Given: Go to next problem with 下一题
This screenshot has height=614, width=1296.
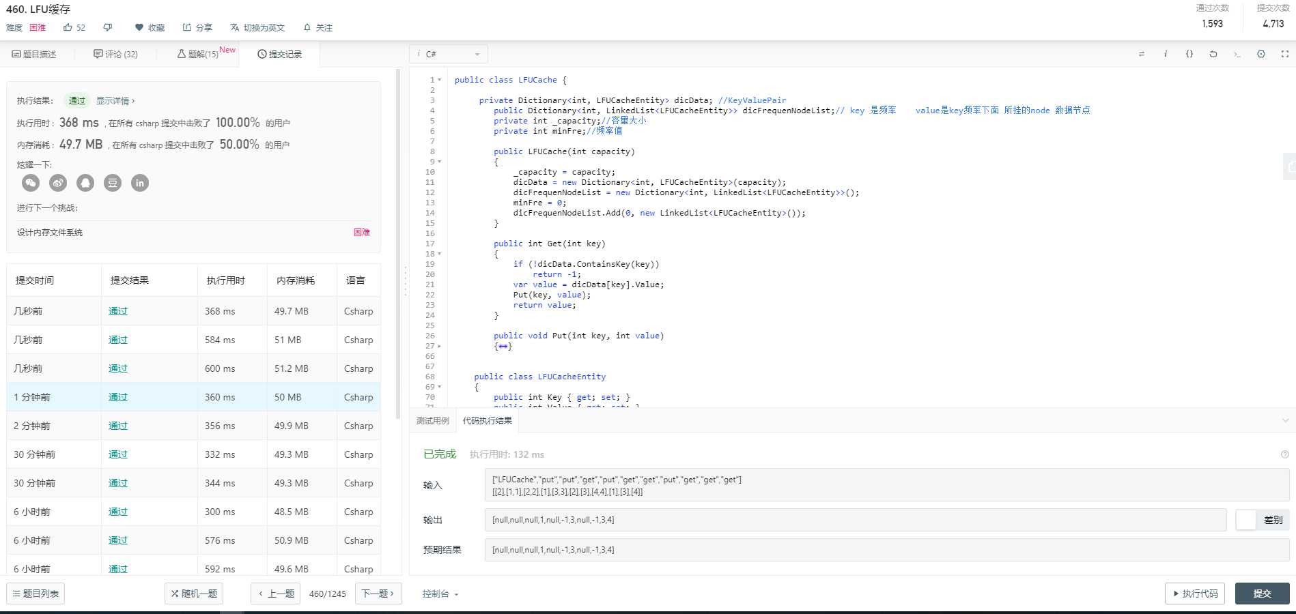Looking at the screenshot, I should pos(378,594).
